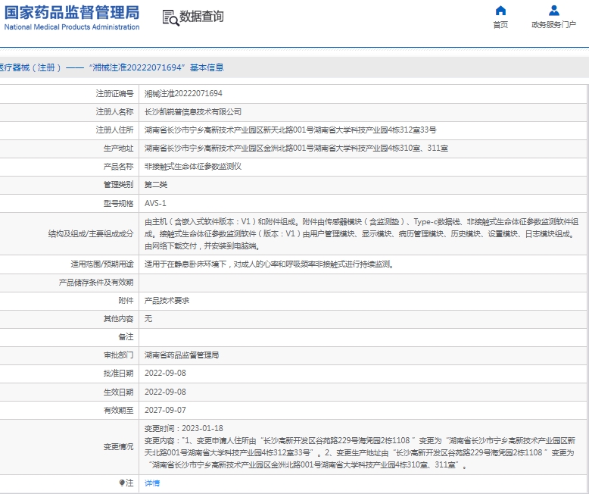The height and width of the screenshot is (494, 589).
Task: Select product name 非接触式生命体征参数监测仪
Action: tap(193, 167)
